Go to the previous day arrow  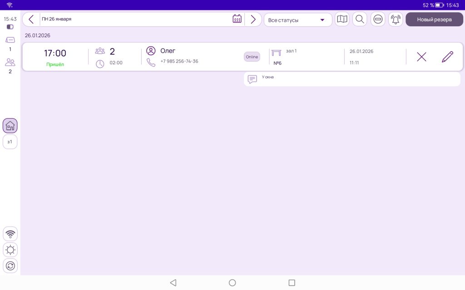(x=31, y=19)
